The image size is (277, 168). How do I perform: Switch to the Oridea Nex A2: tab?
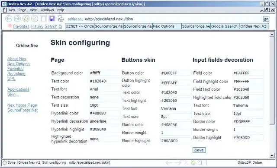[x=254, y=26]
